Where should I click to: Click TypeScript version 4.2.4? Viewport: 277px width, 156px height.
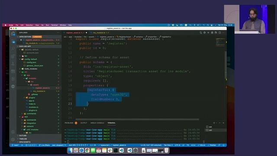(x=193, y=145)
